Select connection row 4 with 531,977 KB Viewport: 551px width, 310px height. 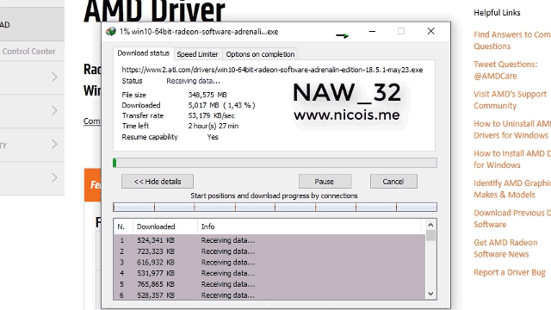(x=269, y=273)
